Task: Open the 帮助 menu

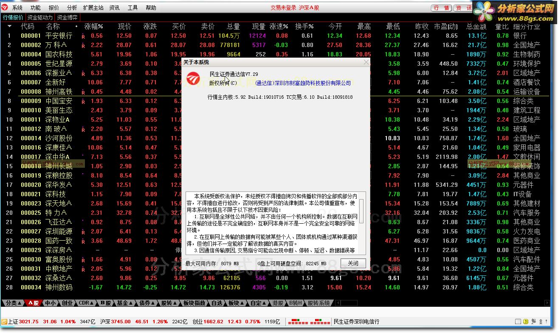Action: tap(151, 8)
